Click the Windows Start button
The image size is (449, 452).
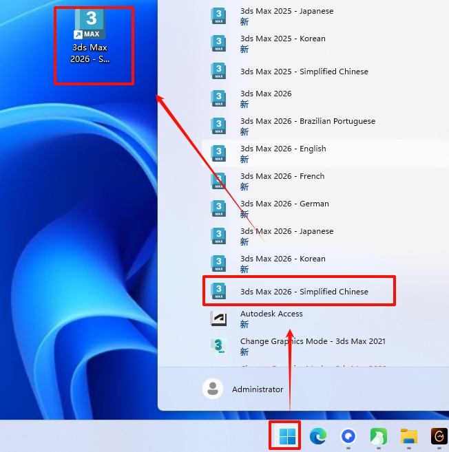288,435
